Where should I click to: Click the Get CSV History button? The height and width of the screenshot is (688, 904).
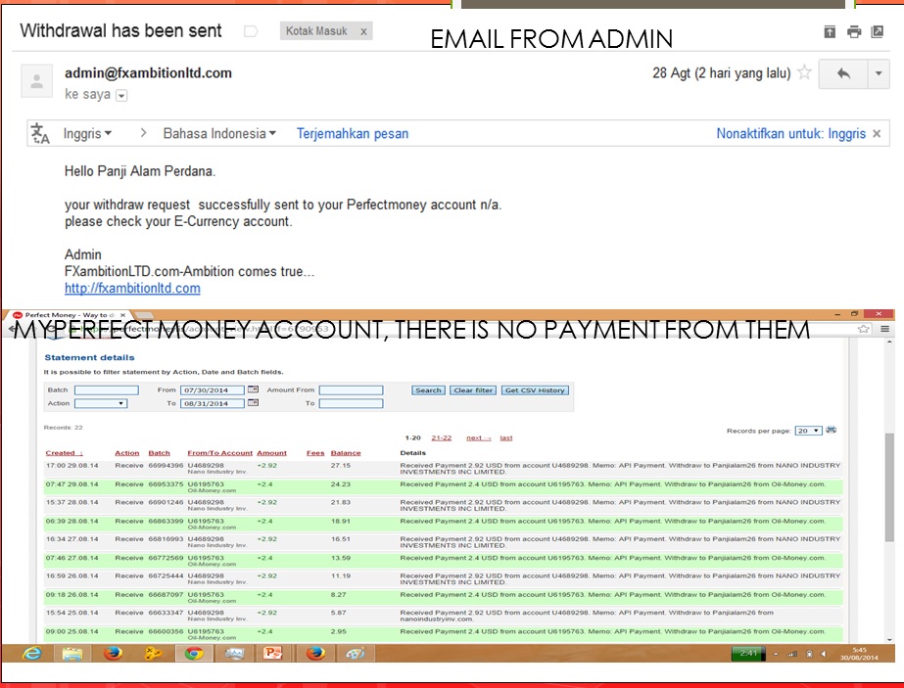534,390
